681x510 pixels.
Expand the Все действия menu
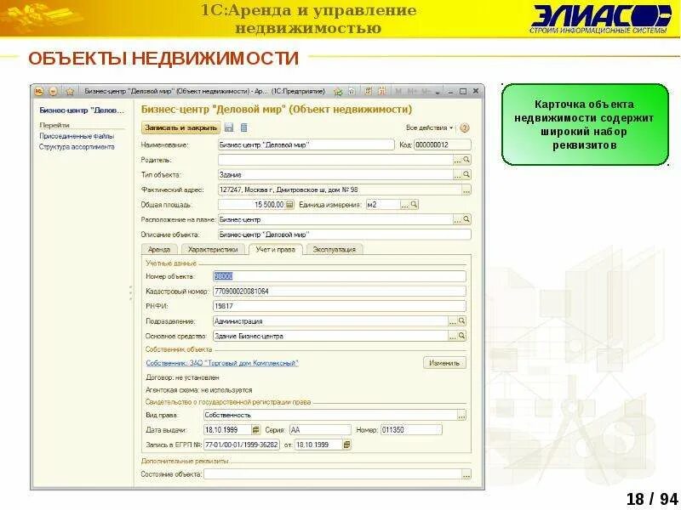coord(429,128)
